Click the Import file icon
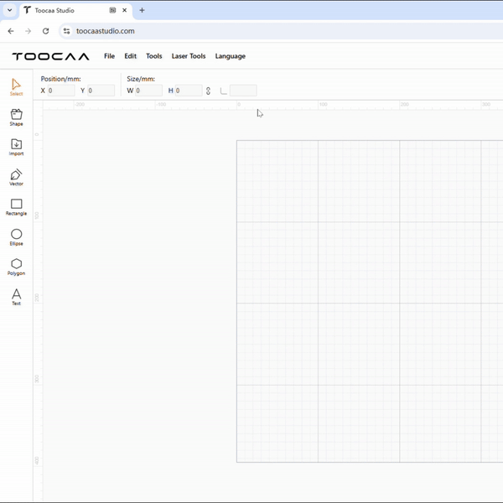This screenshot has height=503, width=503. point(16,147)
